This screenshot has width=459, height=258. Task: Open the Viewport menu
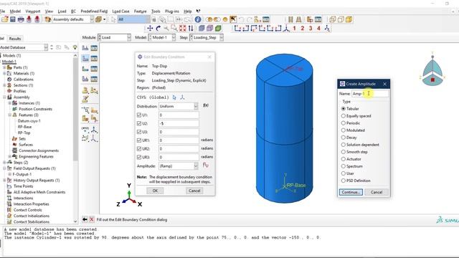pos(33,11)
